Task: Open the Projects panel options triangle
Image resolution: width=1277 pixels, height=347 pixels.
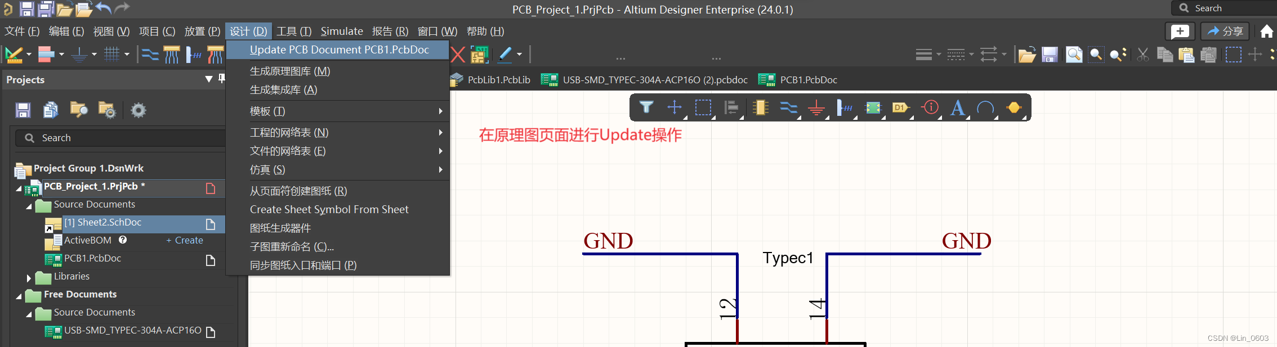Action: point(209,79)
